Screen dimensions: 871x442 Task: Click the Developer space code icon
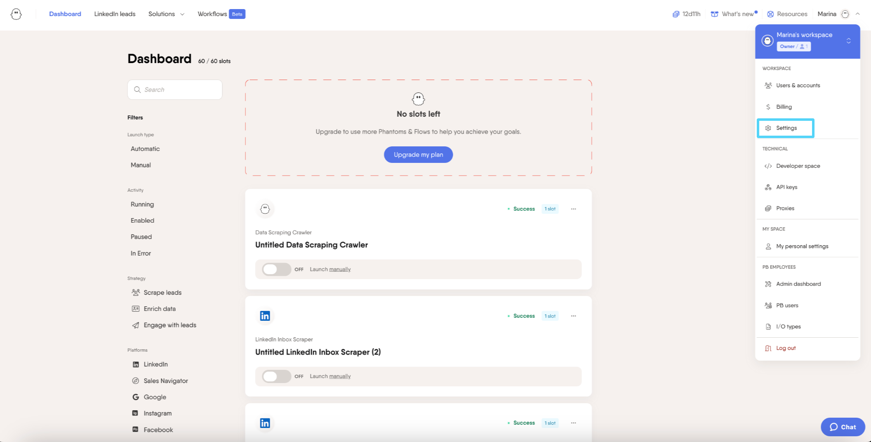(768, 166)
